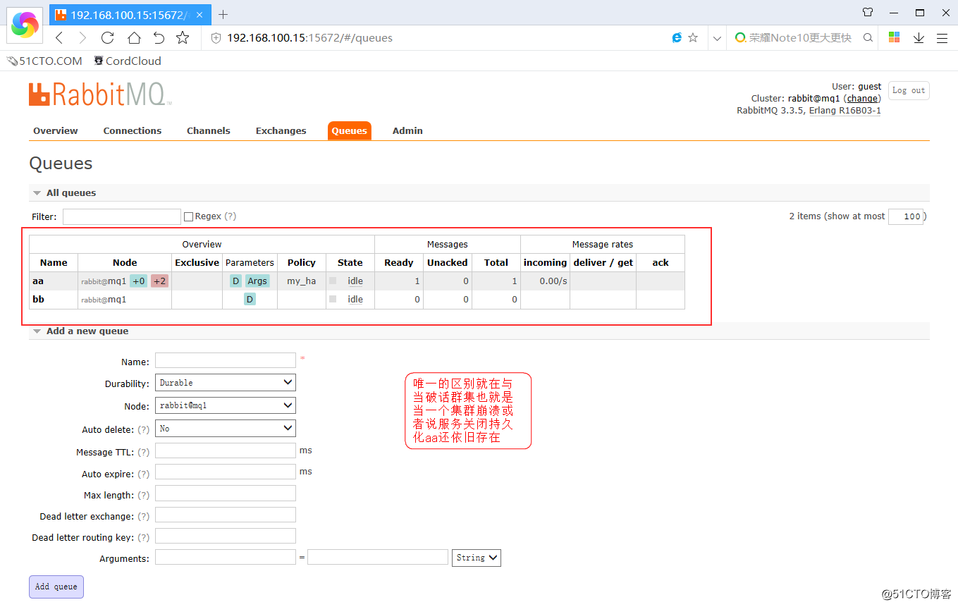958x607 pixels.
Task: Click the favorite star inside address bar
Action: [693, 38]
